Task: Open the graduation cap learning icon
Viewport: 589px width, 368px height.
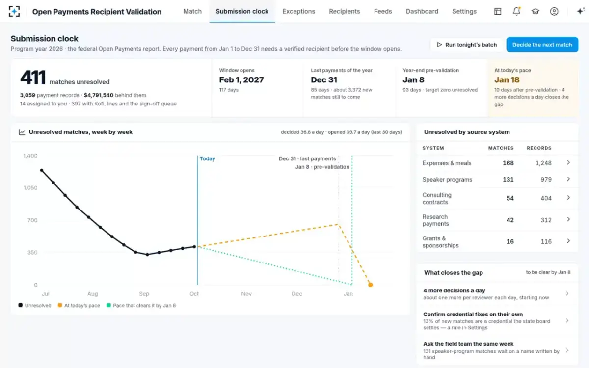Action: click(535, 11)
